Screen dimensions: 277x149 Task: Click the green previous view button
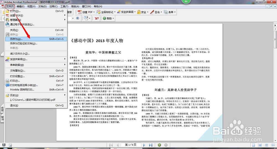159,145
